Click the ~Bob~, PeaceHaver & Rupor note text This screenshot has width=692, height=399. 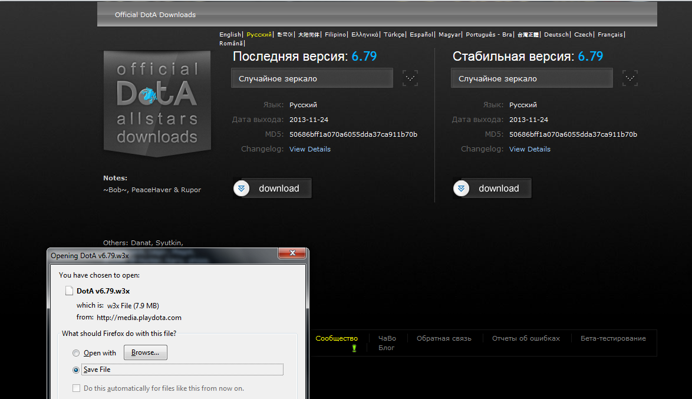tap(152, 190)
